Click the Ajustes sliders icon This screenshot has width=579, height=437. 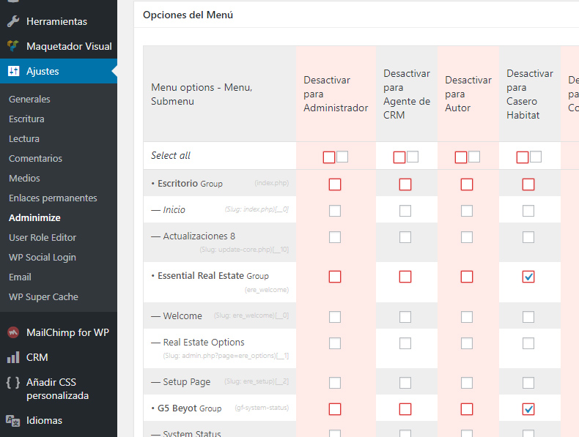click(13, 71)
